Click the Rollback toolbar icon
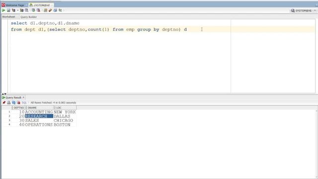 point(38,10)
